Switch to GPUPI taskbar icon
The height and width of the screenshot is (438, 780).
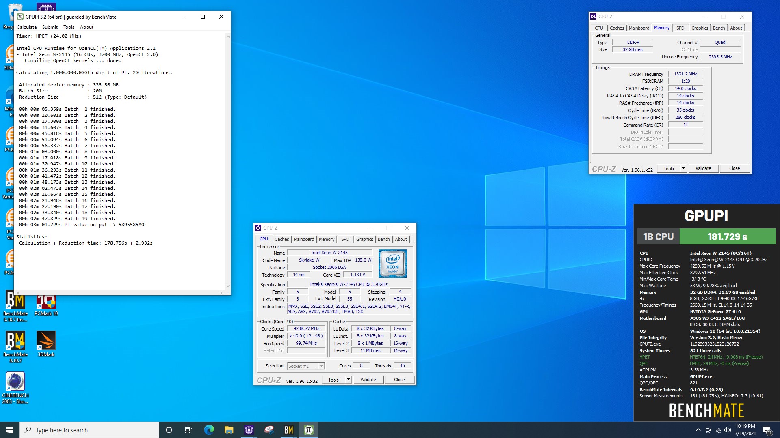tap(309, 430)
